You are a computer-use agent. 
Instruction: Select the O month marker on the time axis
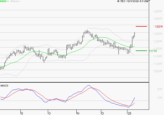[x=49, y=113]
